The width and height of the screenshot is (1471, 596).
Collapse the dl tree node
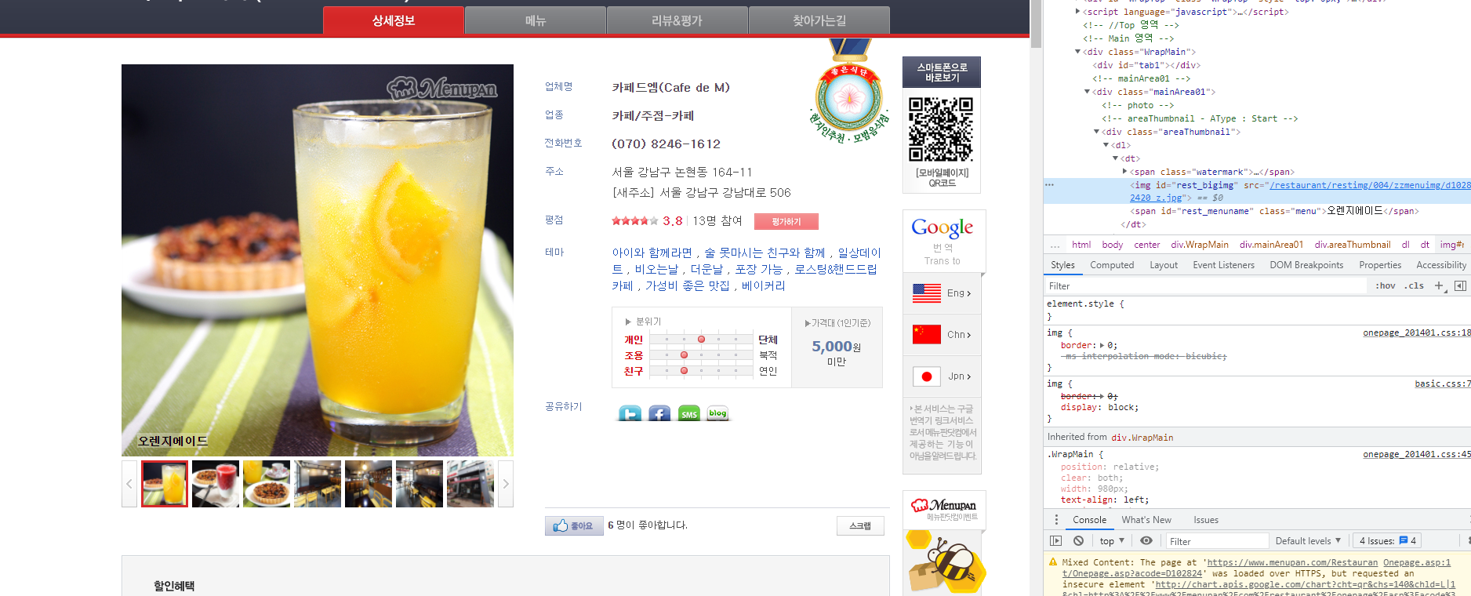coord(1106,145)
